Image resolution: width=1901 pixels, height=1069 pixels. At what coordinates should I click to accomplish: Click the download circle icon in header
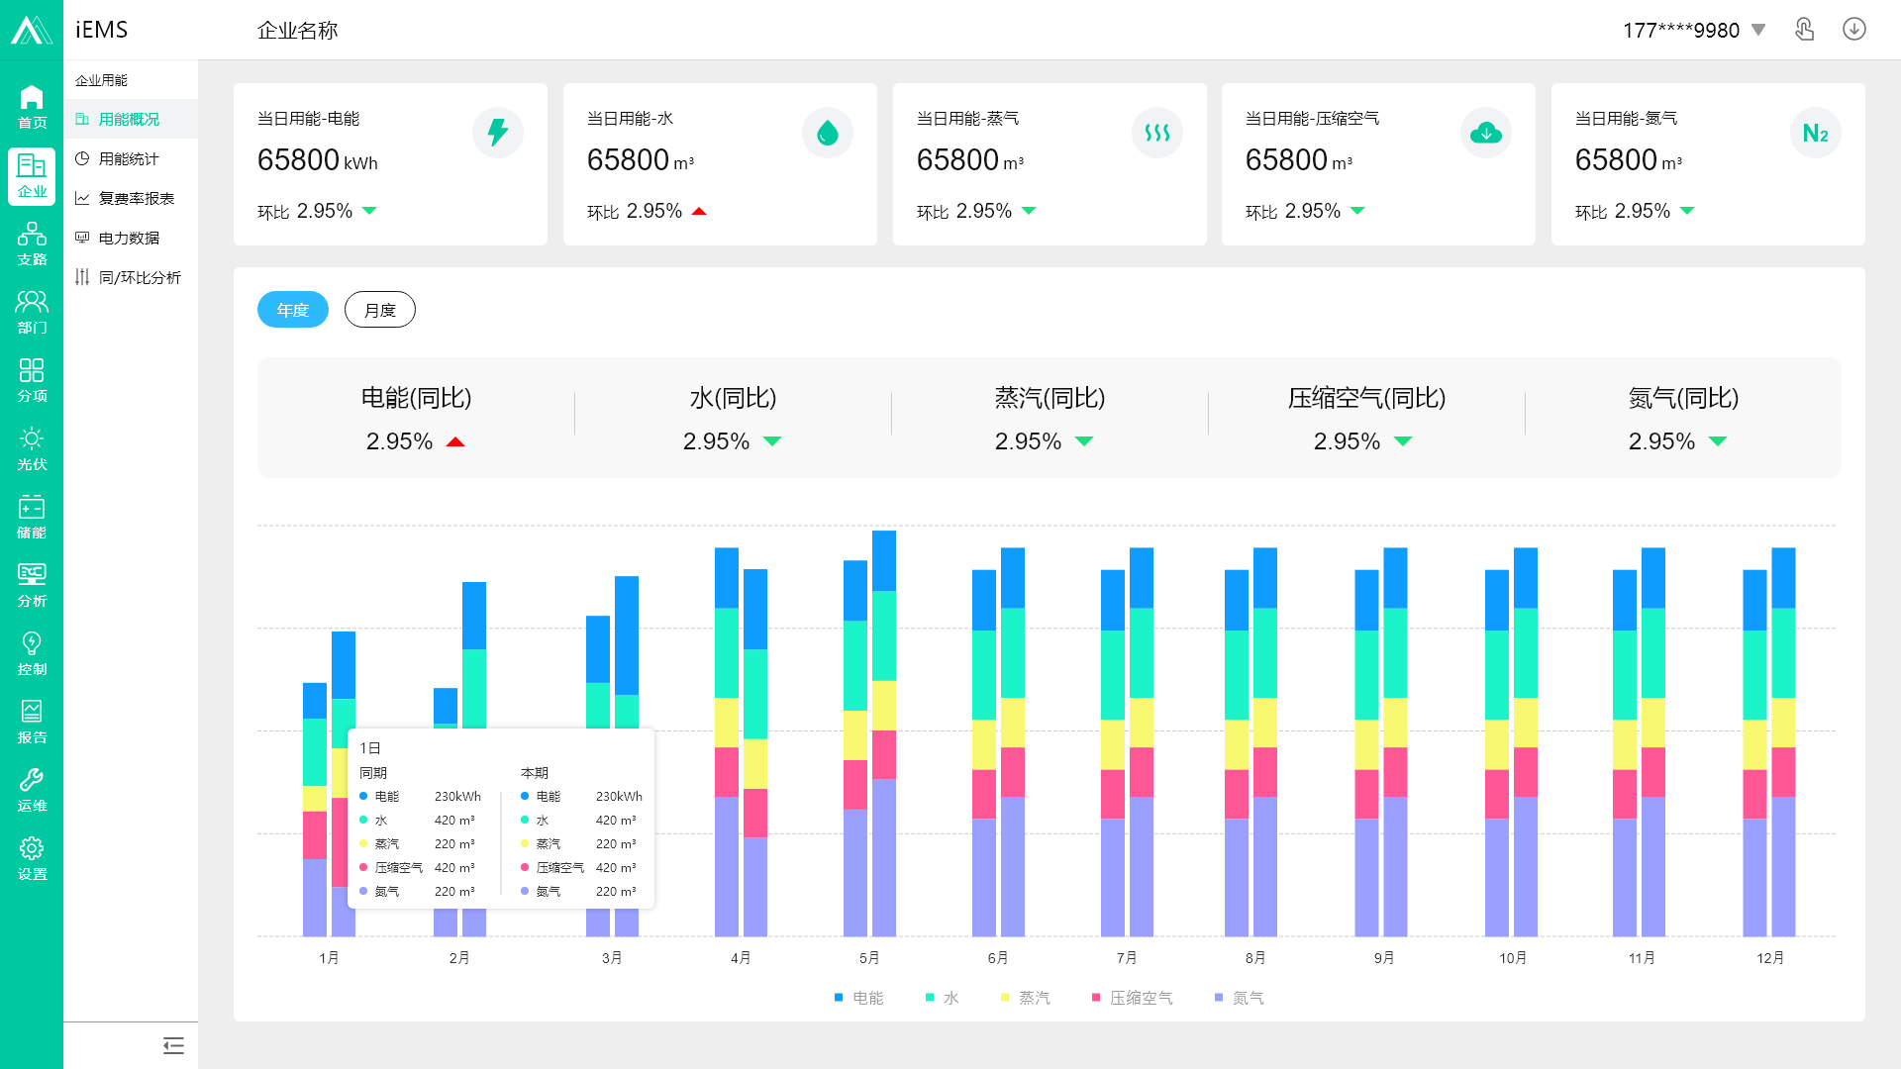1854,30
